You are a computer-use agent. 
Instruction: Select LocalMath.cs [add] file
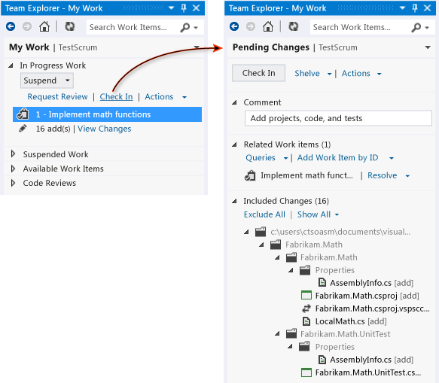click(x=351, y=321)
